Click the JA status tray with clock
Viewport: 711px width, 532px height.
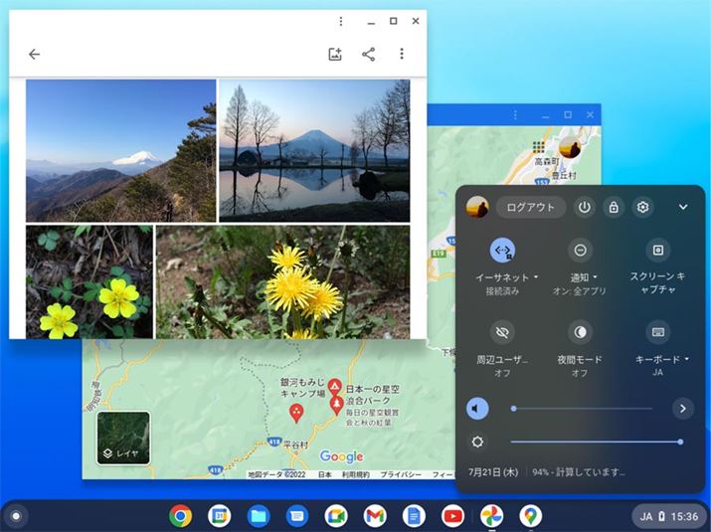tap(669, 516)
